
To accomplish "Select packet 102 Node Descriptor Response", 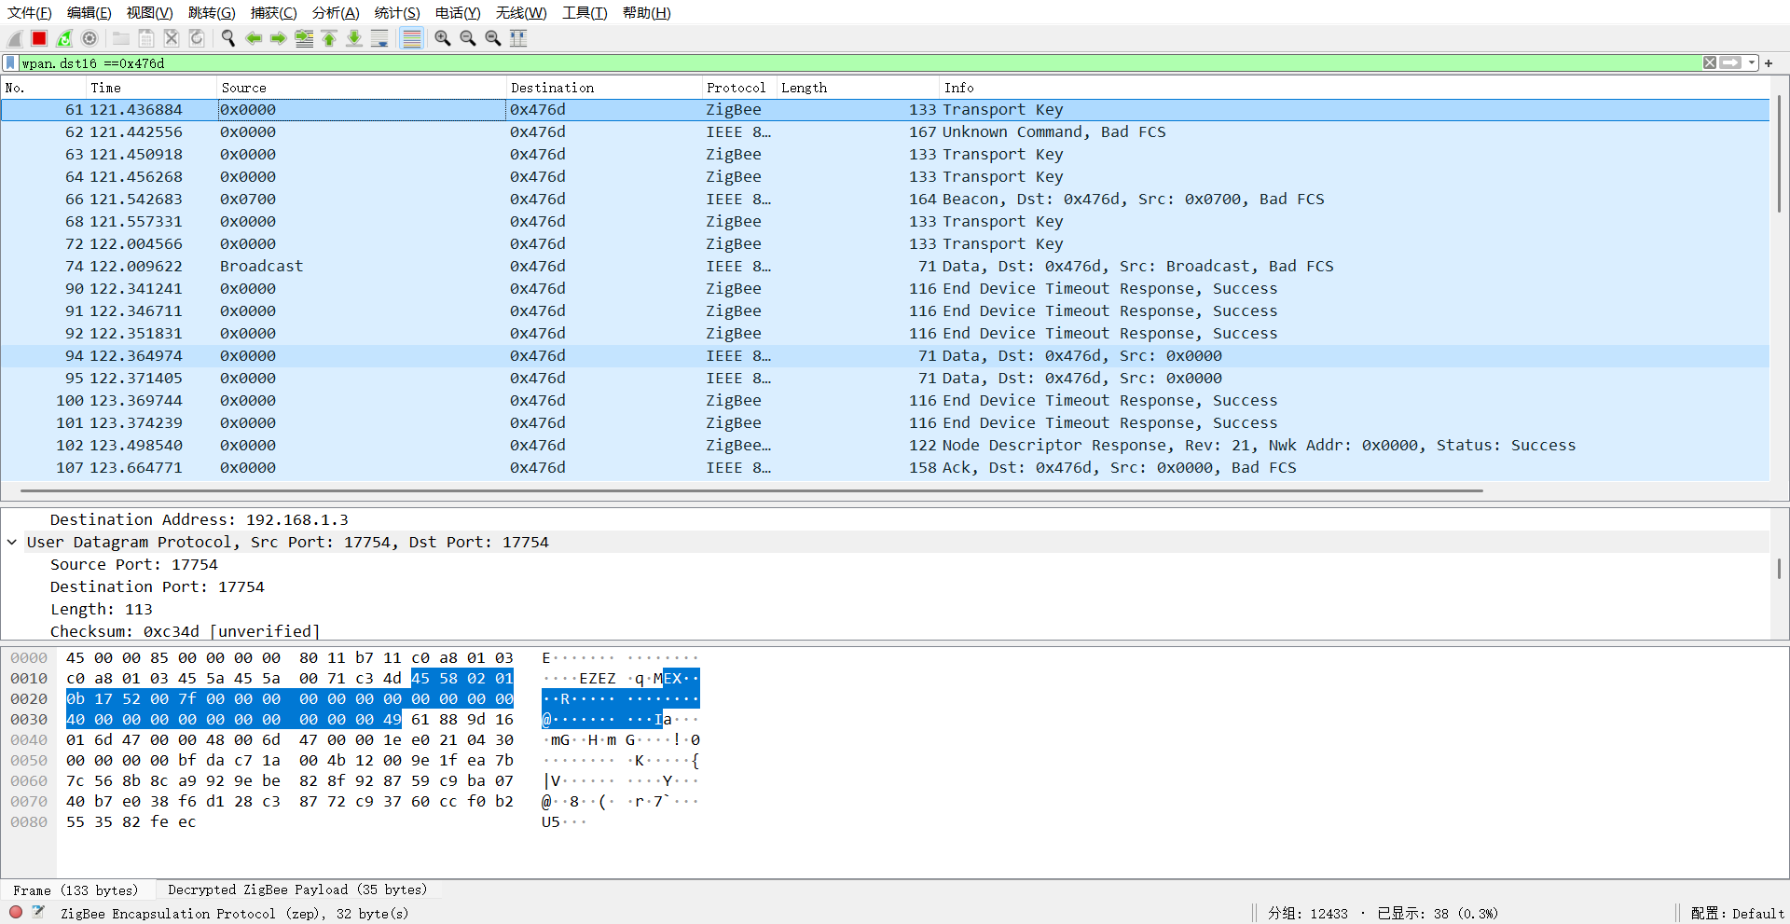I will [885, 445].
